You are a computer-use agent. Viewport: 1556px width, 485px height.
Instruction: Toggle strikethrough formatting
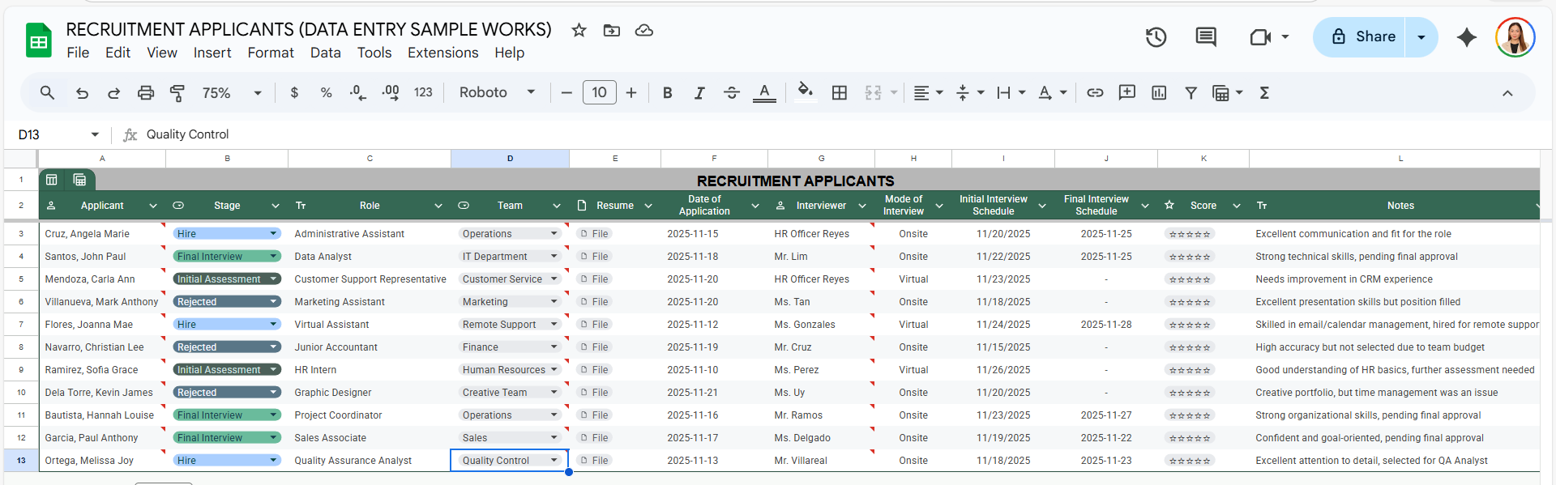pyautogui.click(x=731, y=93)
